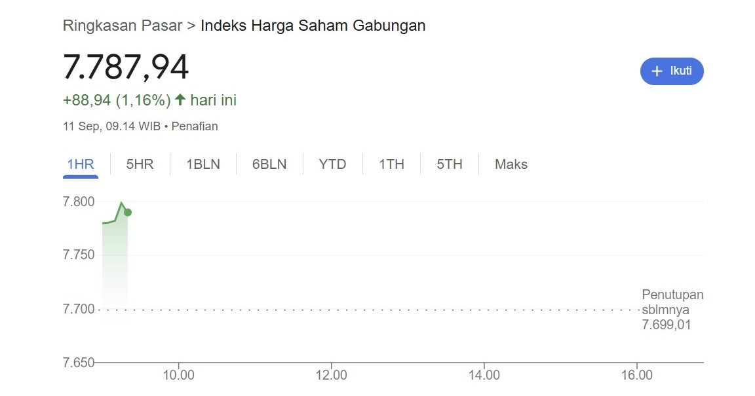Show the Maks time range
755x396 pixels.
511,164
